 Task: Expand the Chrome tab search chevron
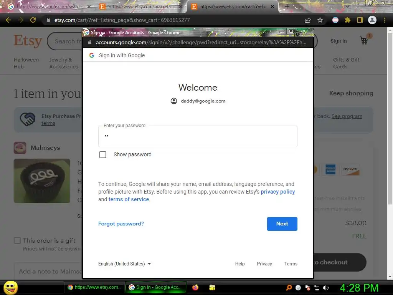[x=347, y=7]
